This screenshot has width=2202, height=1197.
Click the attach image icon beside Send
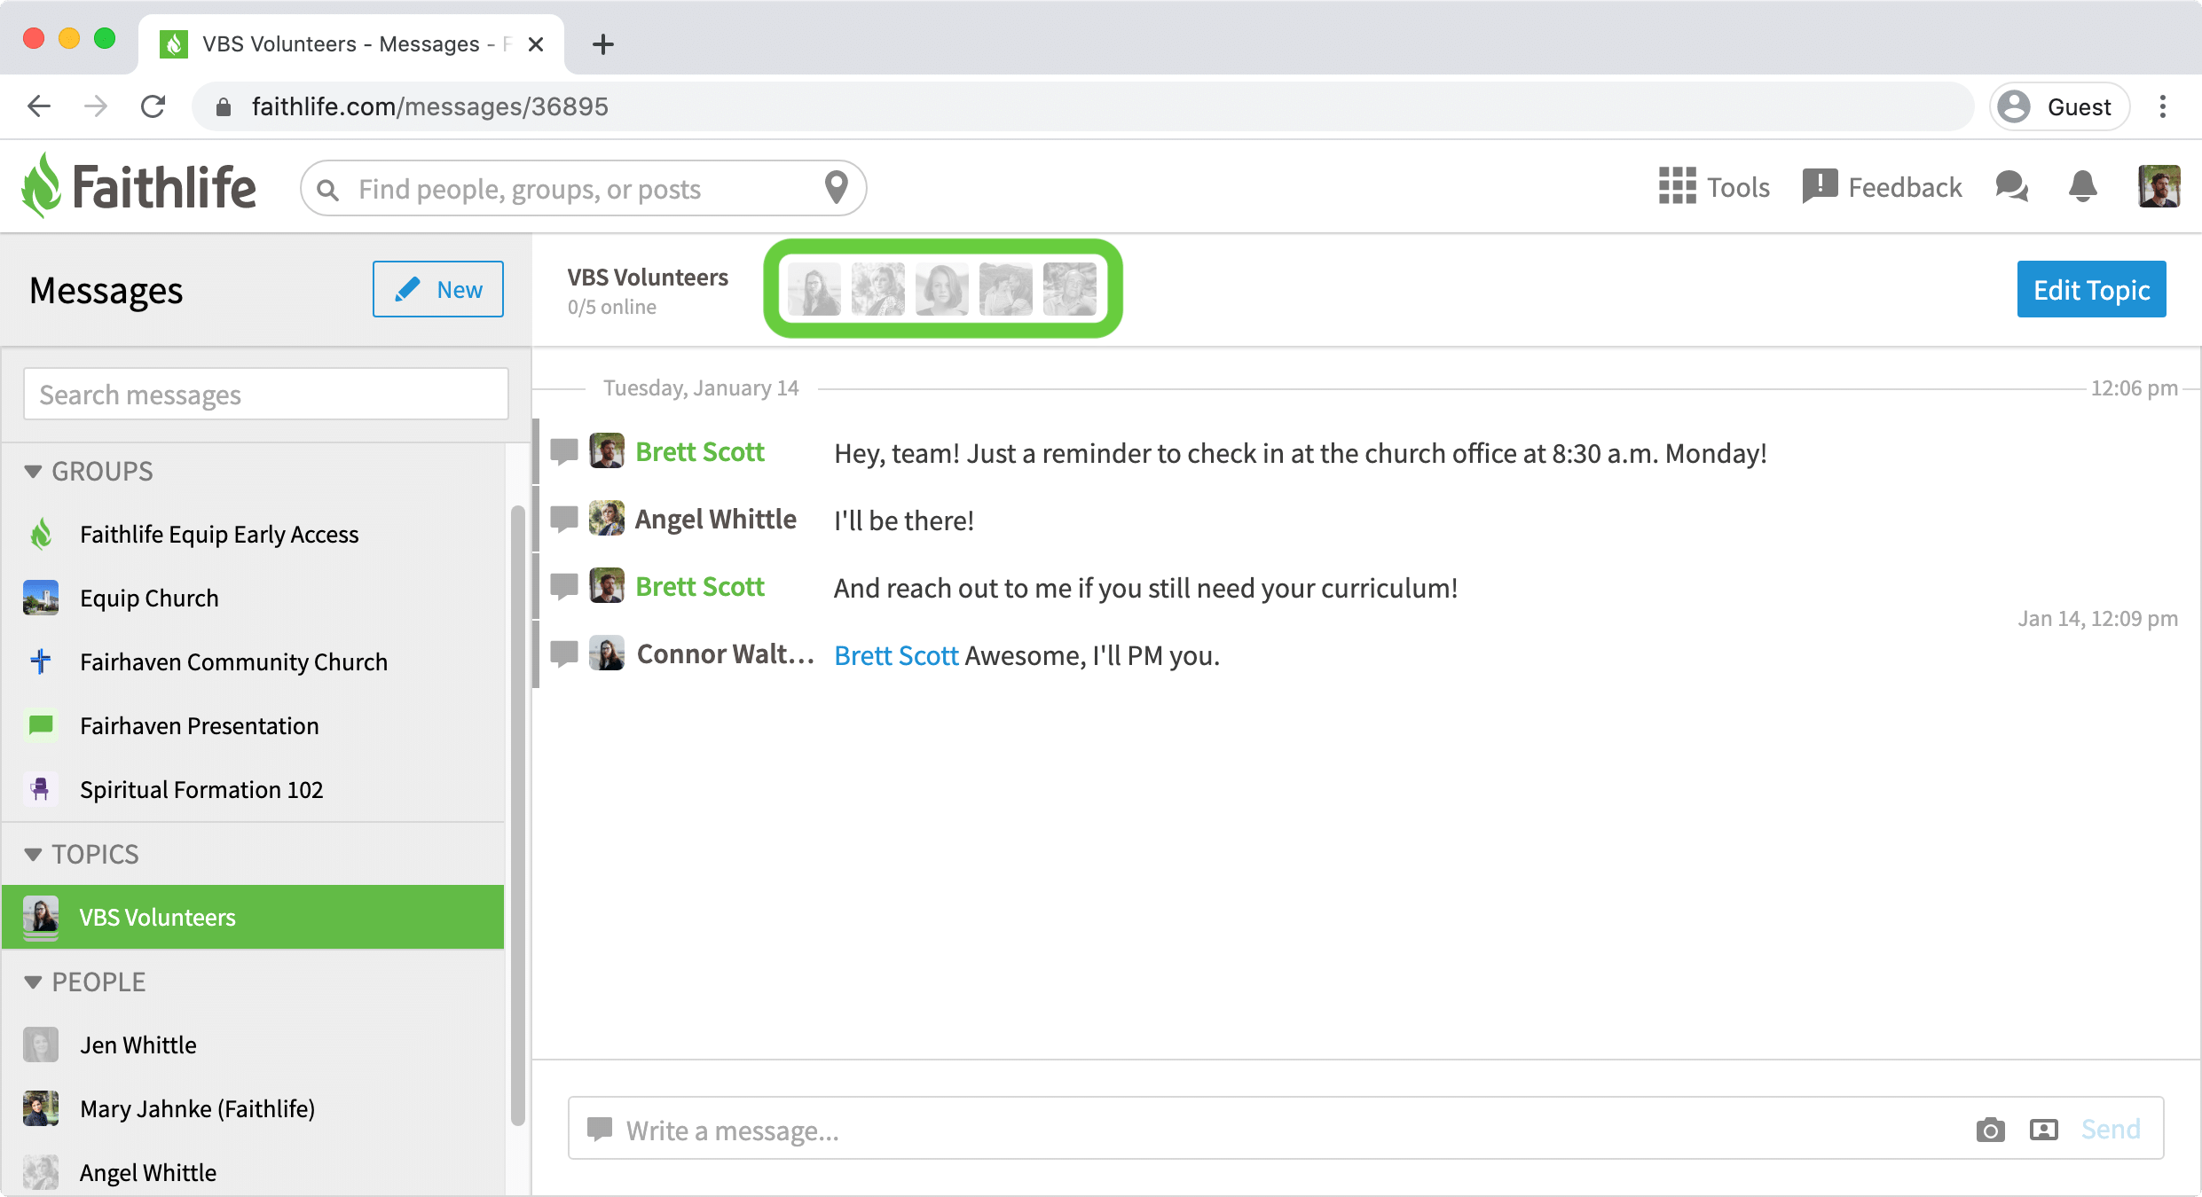point(2043,1130)
